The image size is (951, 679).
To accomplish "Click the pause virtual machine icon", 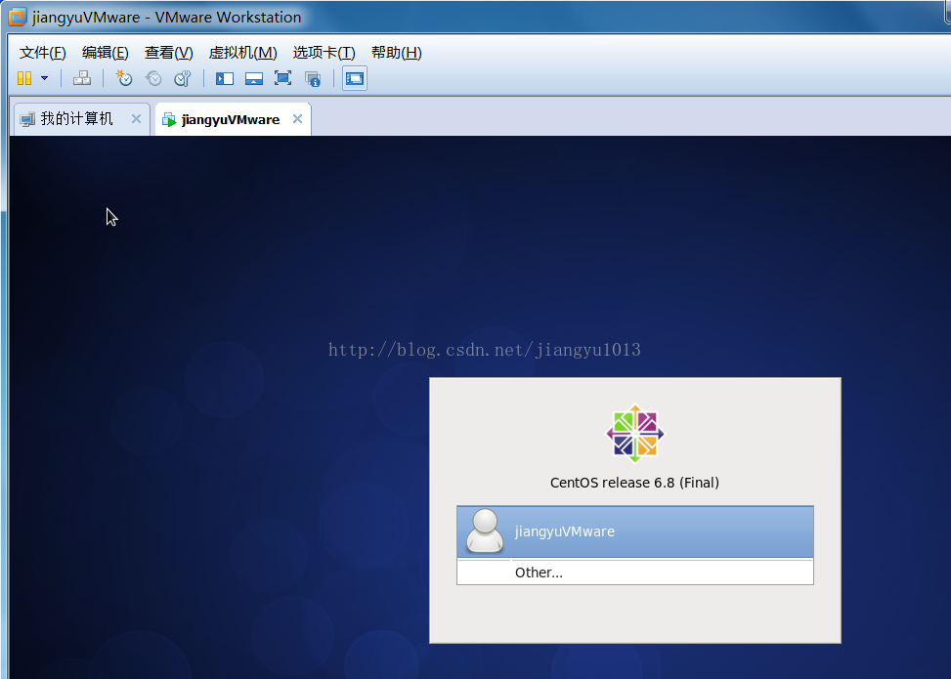I will (x=24, y=78).
